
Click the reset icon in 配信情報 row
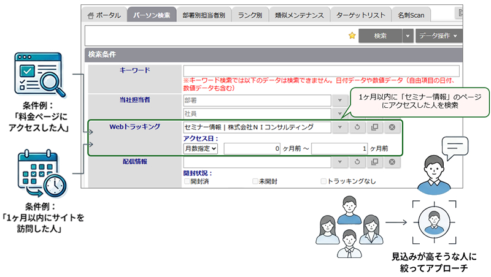(x=357, y=162)
